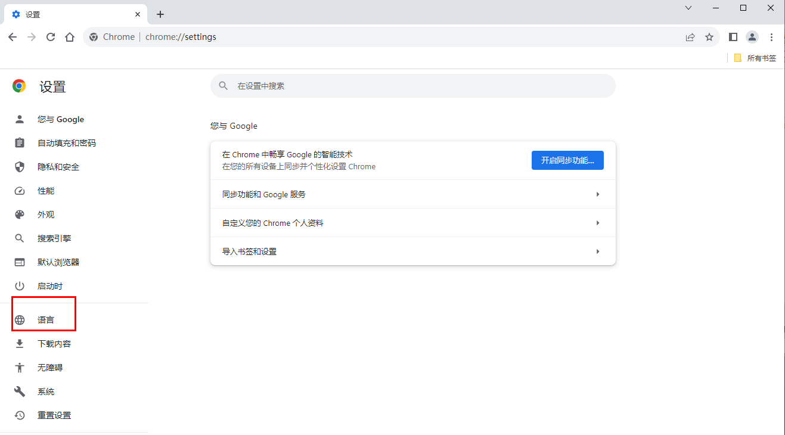The width and height of the screenshot is (785, 435).
Task: Close the 设置 tab
Action: (x=138, y=14)
